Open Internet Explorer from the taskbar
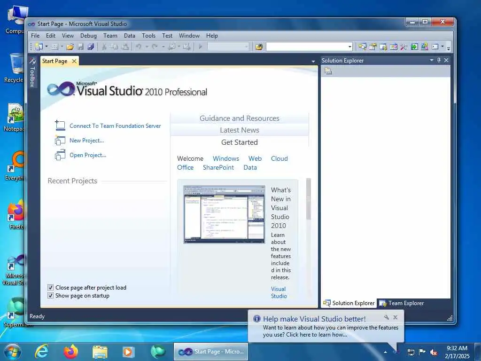The height and width of the screenshot is (361, 481). (41, 351)
